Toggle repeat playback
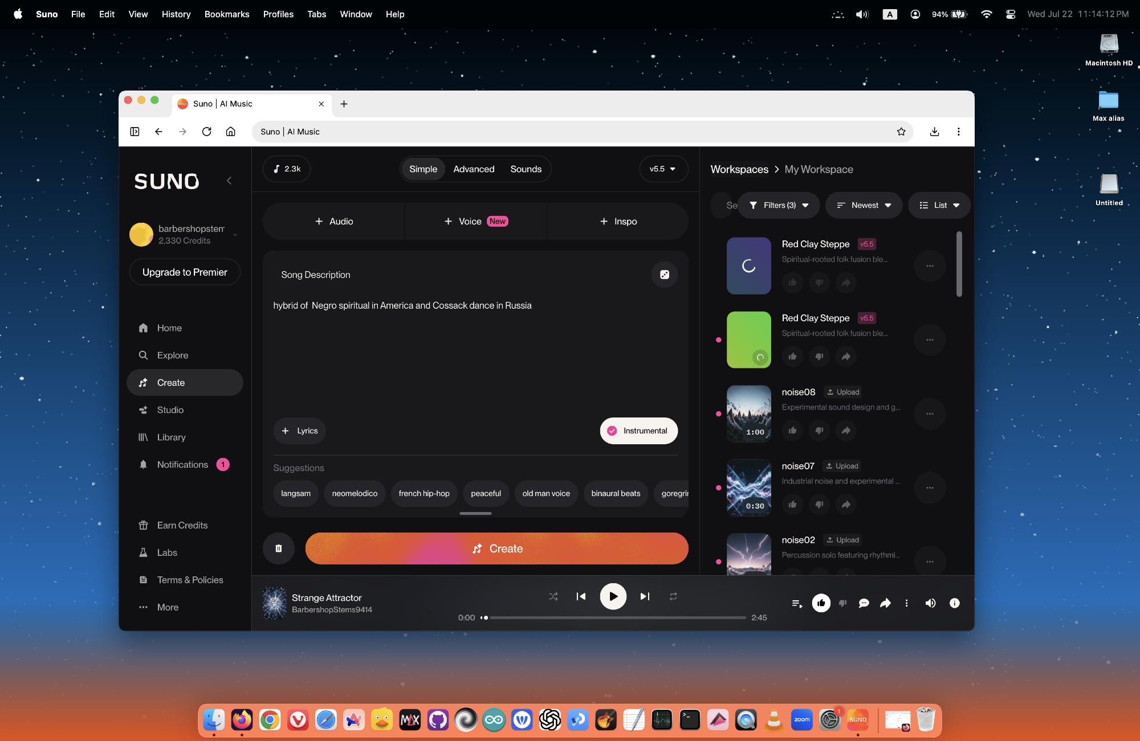The image size is (1140, 741). [x=673, y=596]
